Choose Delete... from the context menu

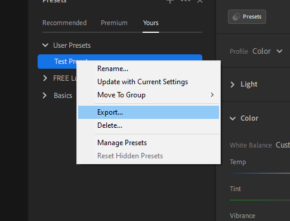[149, 125]
